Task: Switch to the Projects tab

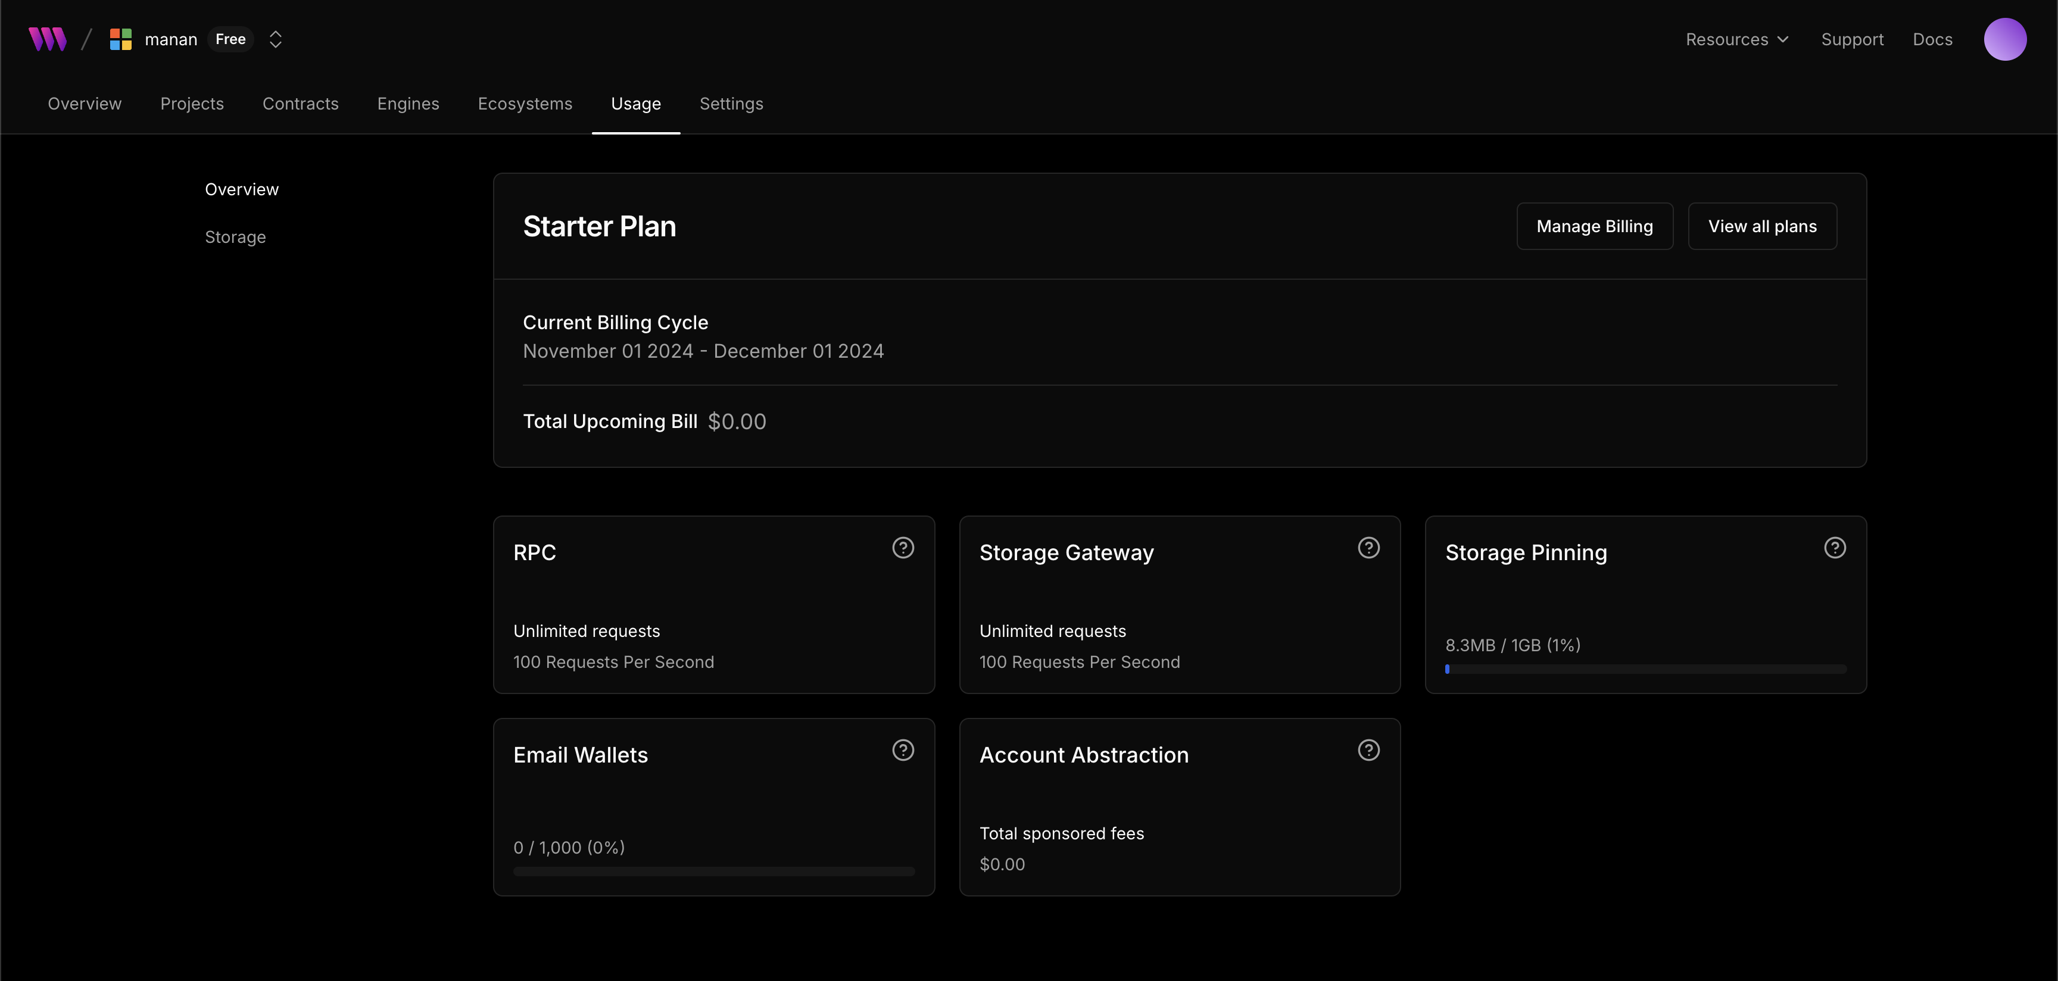Action: click(x=192, y=104)
